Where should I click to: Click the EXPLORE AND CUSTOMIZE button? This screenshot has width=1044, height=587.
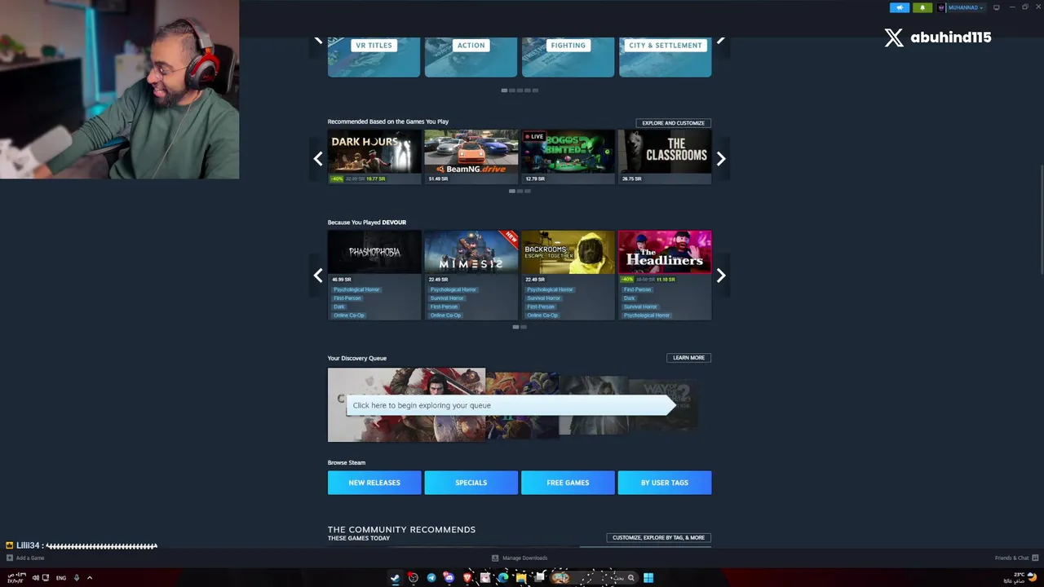tap(673, 123)
